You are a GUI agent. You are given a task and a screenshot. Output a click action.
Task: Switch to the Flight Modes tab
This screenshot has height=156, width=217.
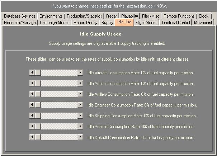[146, 23]
